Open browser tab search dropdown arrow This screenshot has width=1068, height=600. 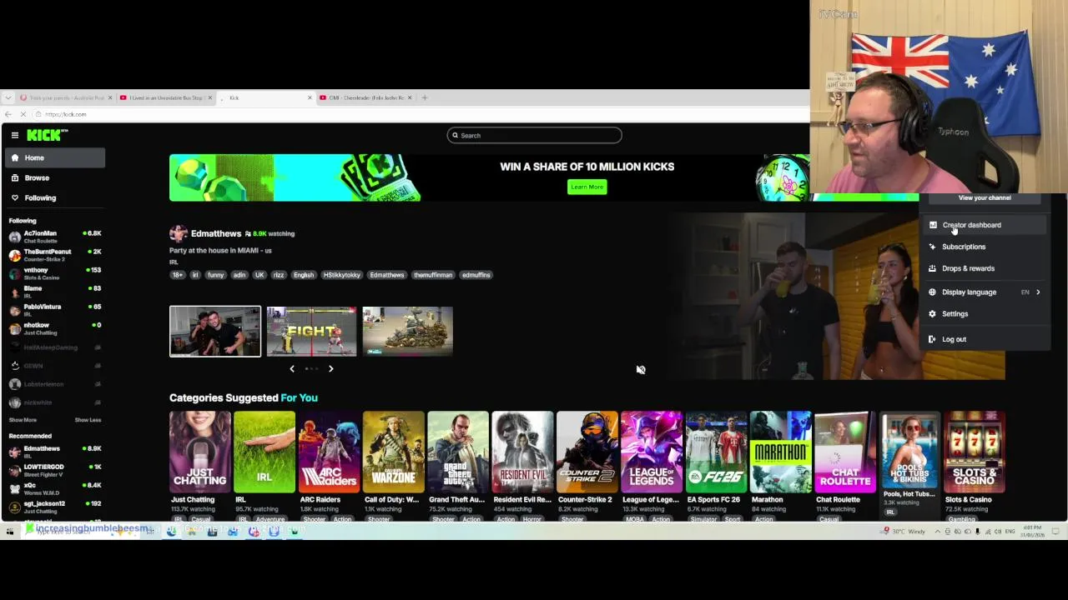[x=8, y=97]
